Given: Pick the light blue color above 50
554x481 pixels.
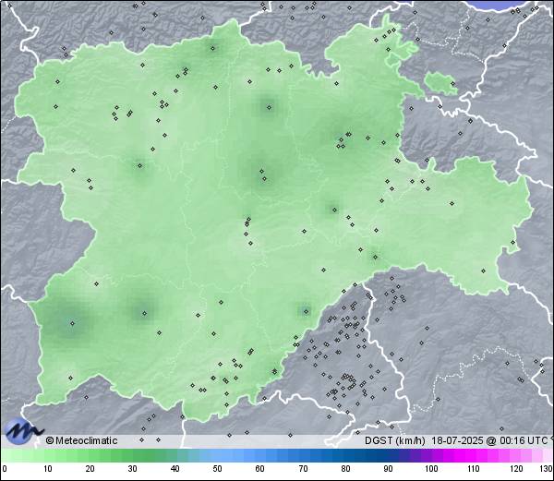Looking at the screenshot, I should (x=217, y=455).
